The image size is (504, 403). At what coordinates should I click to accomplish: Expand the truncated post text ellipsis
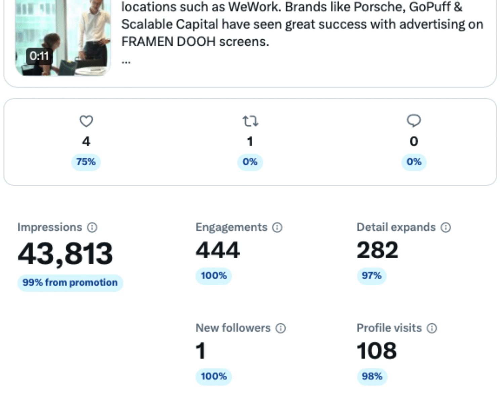(x=126, y=62)
